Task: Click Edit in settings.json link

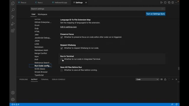Action: point(69,27)
